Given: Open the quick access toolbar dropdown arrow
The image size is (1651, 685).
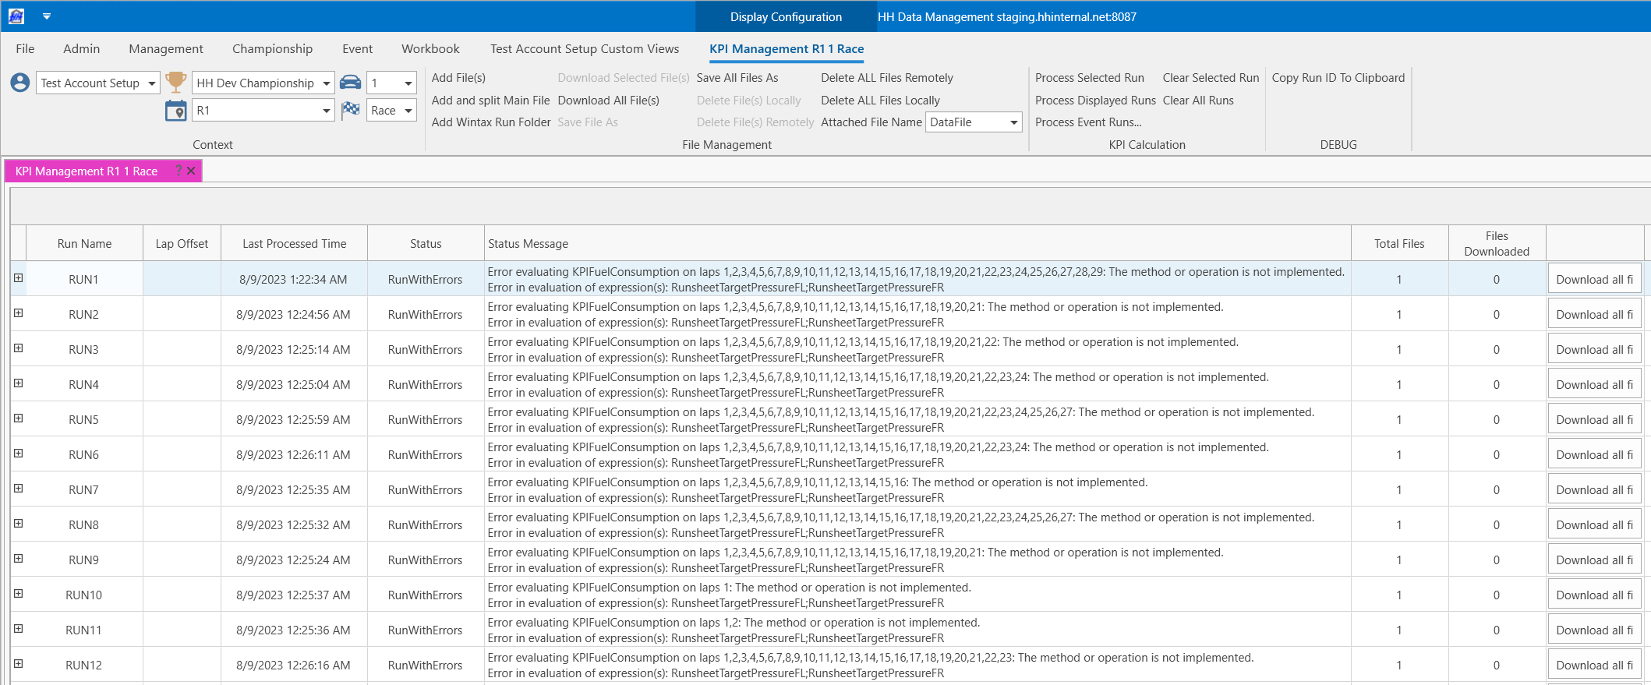Looking at the screenshot, I should (x=47, y=16).
